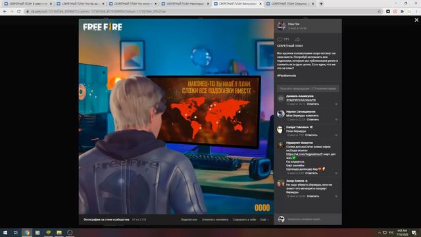Close the first browser tab

(51, 4)
